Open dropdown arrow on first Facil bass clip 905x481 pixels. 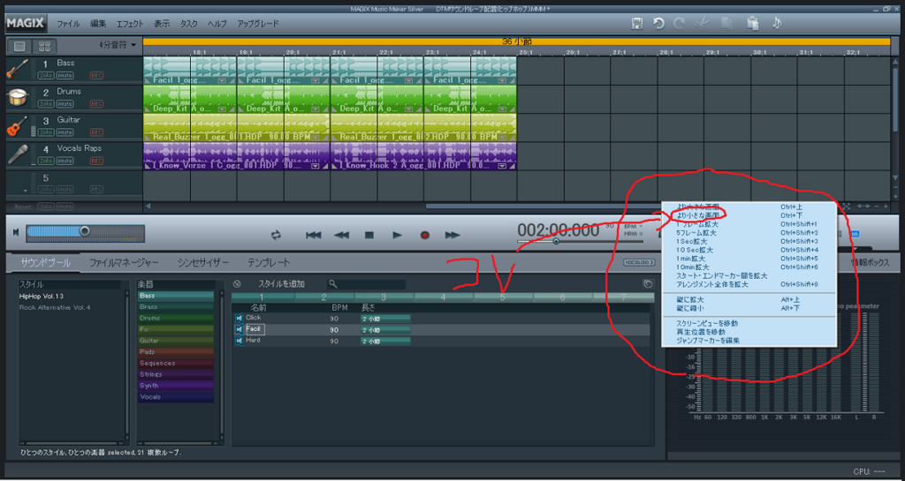[x=222, y=81]
